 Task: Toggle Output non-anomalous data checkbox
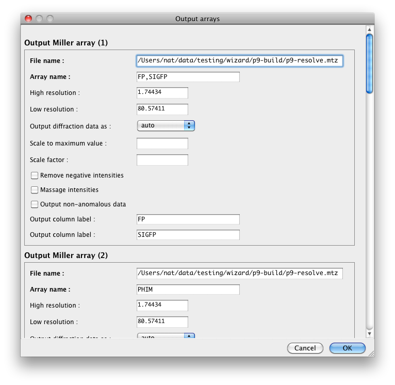tap(35, 204)
